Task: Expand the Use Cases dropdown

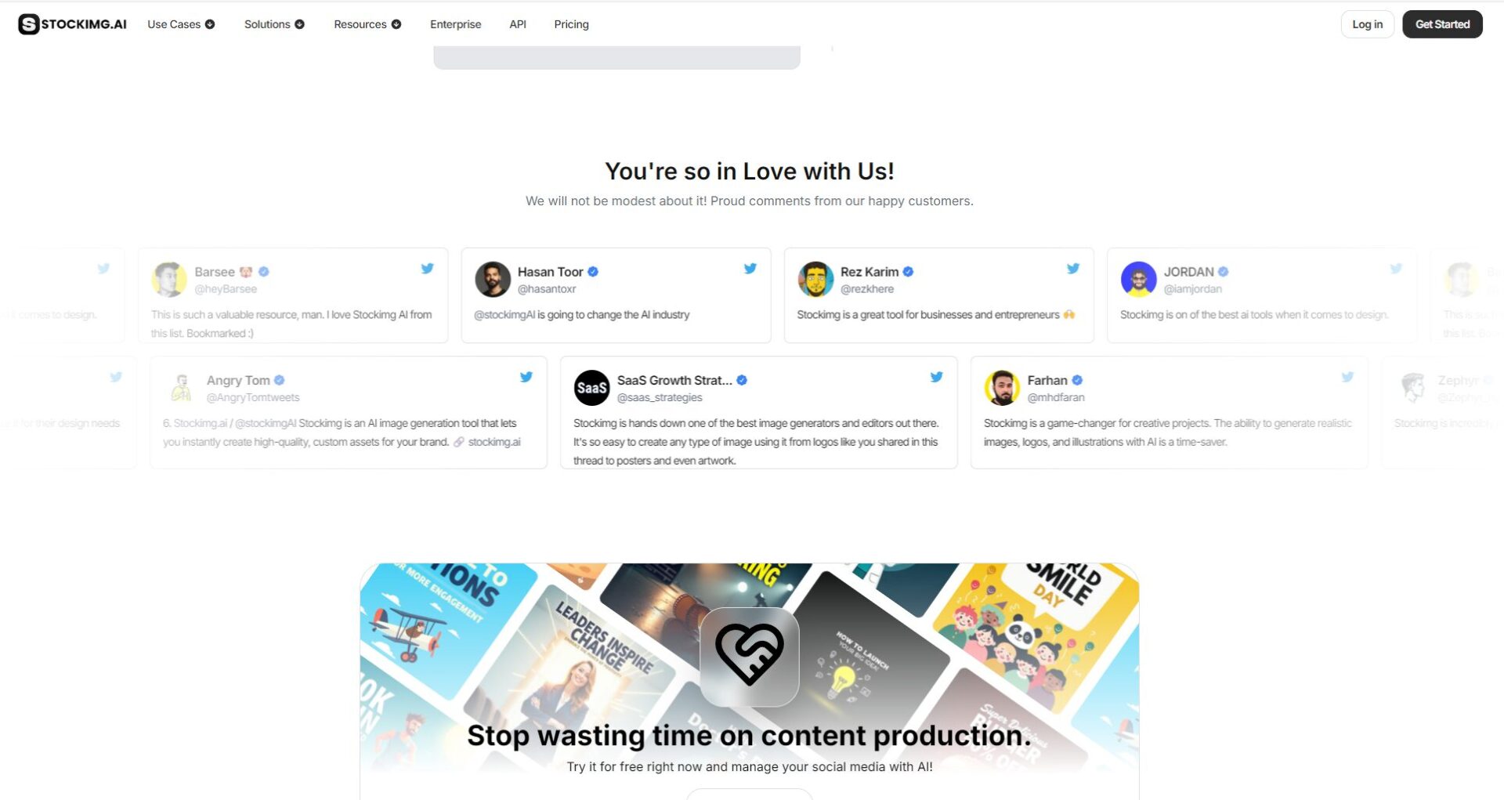Action: point(181,24)
